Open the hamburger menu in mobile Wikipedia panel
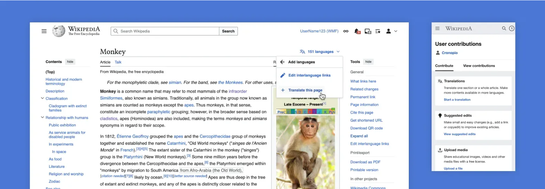 click(437, 29)
